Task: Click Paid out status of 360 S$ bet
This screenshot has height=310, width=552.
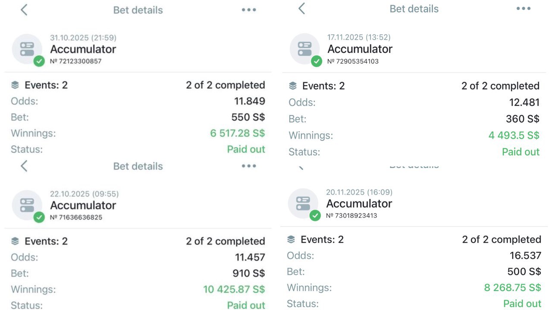Action: pos(521,152)
